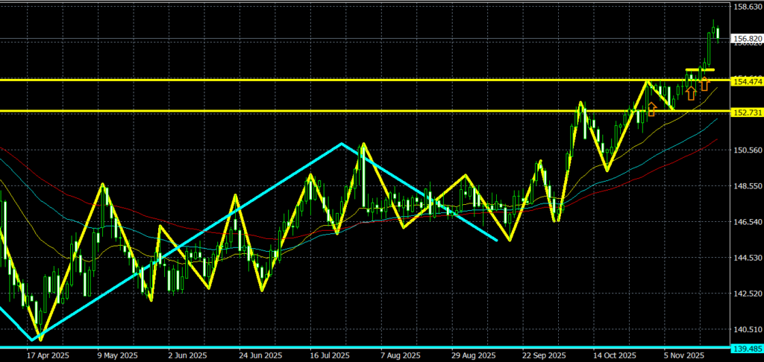Click the 5 Nov 2025 date label

tap(686, 355)
